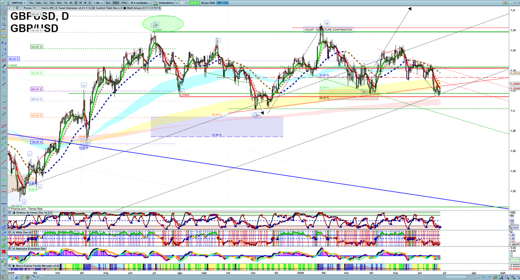
Task: Open the chat bubble icon at bottom left
Action: [16, 277]
